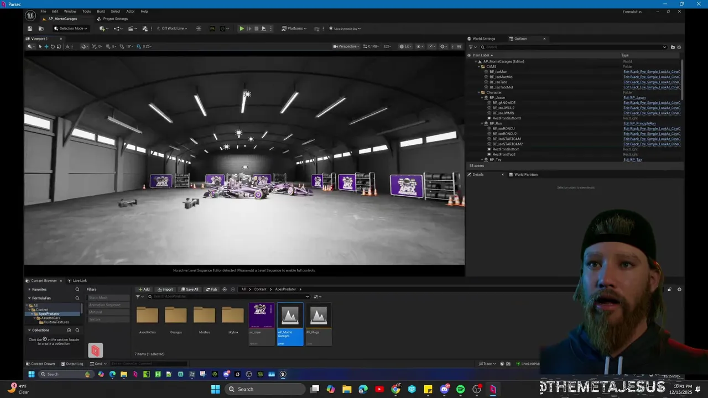The height and width of the screenshot is (398, 708).
Task: Toggle scale snap set to 0.25
Action: point(138,46)
